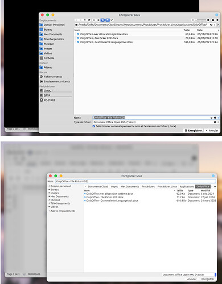This screenshot has width=222, height=284.
Task: Adjust the icon zoom slider
Action: click(x=201, y=20)
